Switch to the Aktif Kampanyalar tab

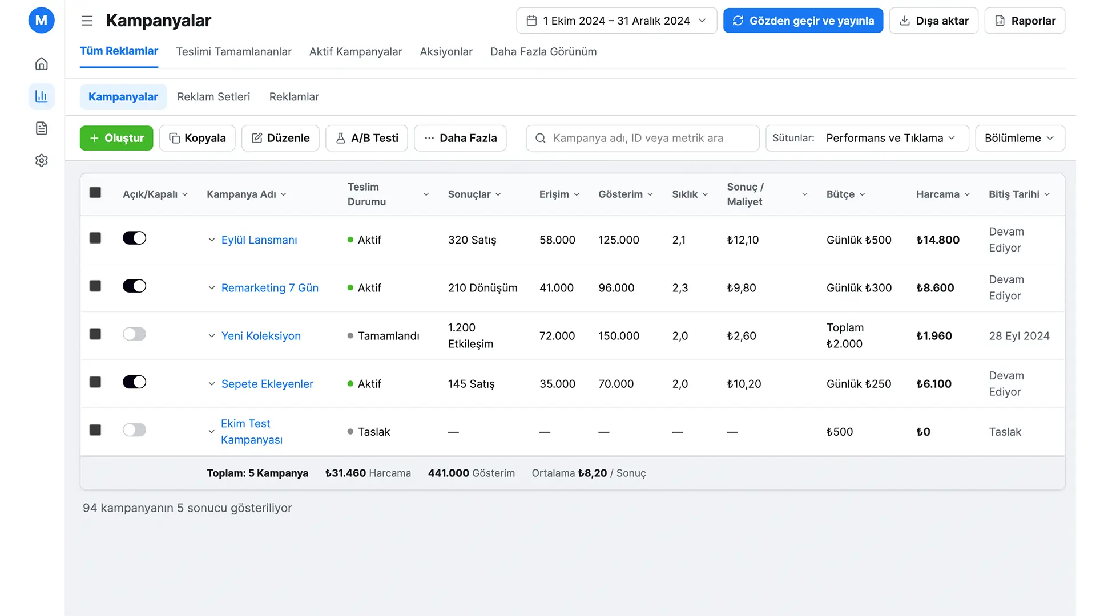point(355,52)
